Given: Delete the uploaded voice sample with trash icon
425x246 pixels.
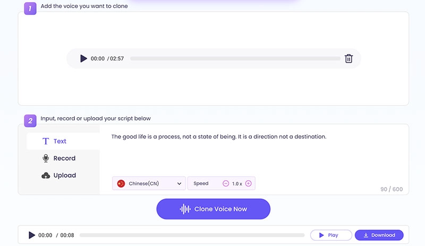Looking at the screenshot, I should pyautogui.click(x=348, y=59).
